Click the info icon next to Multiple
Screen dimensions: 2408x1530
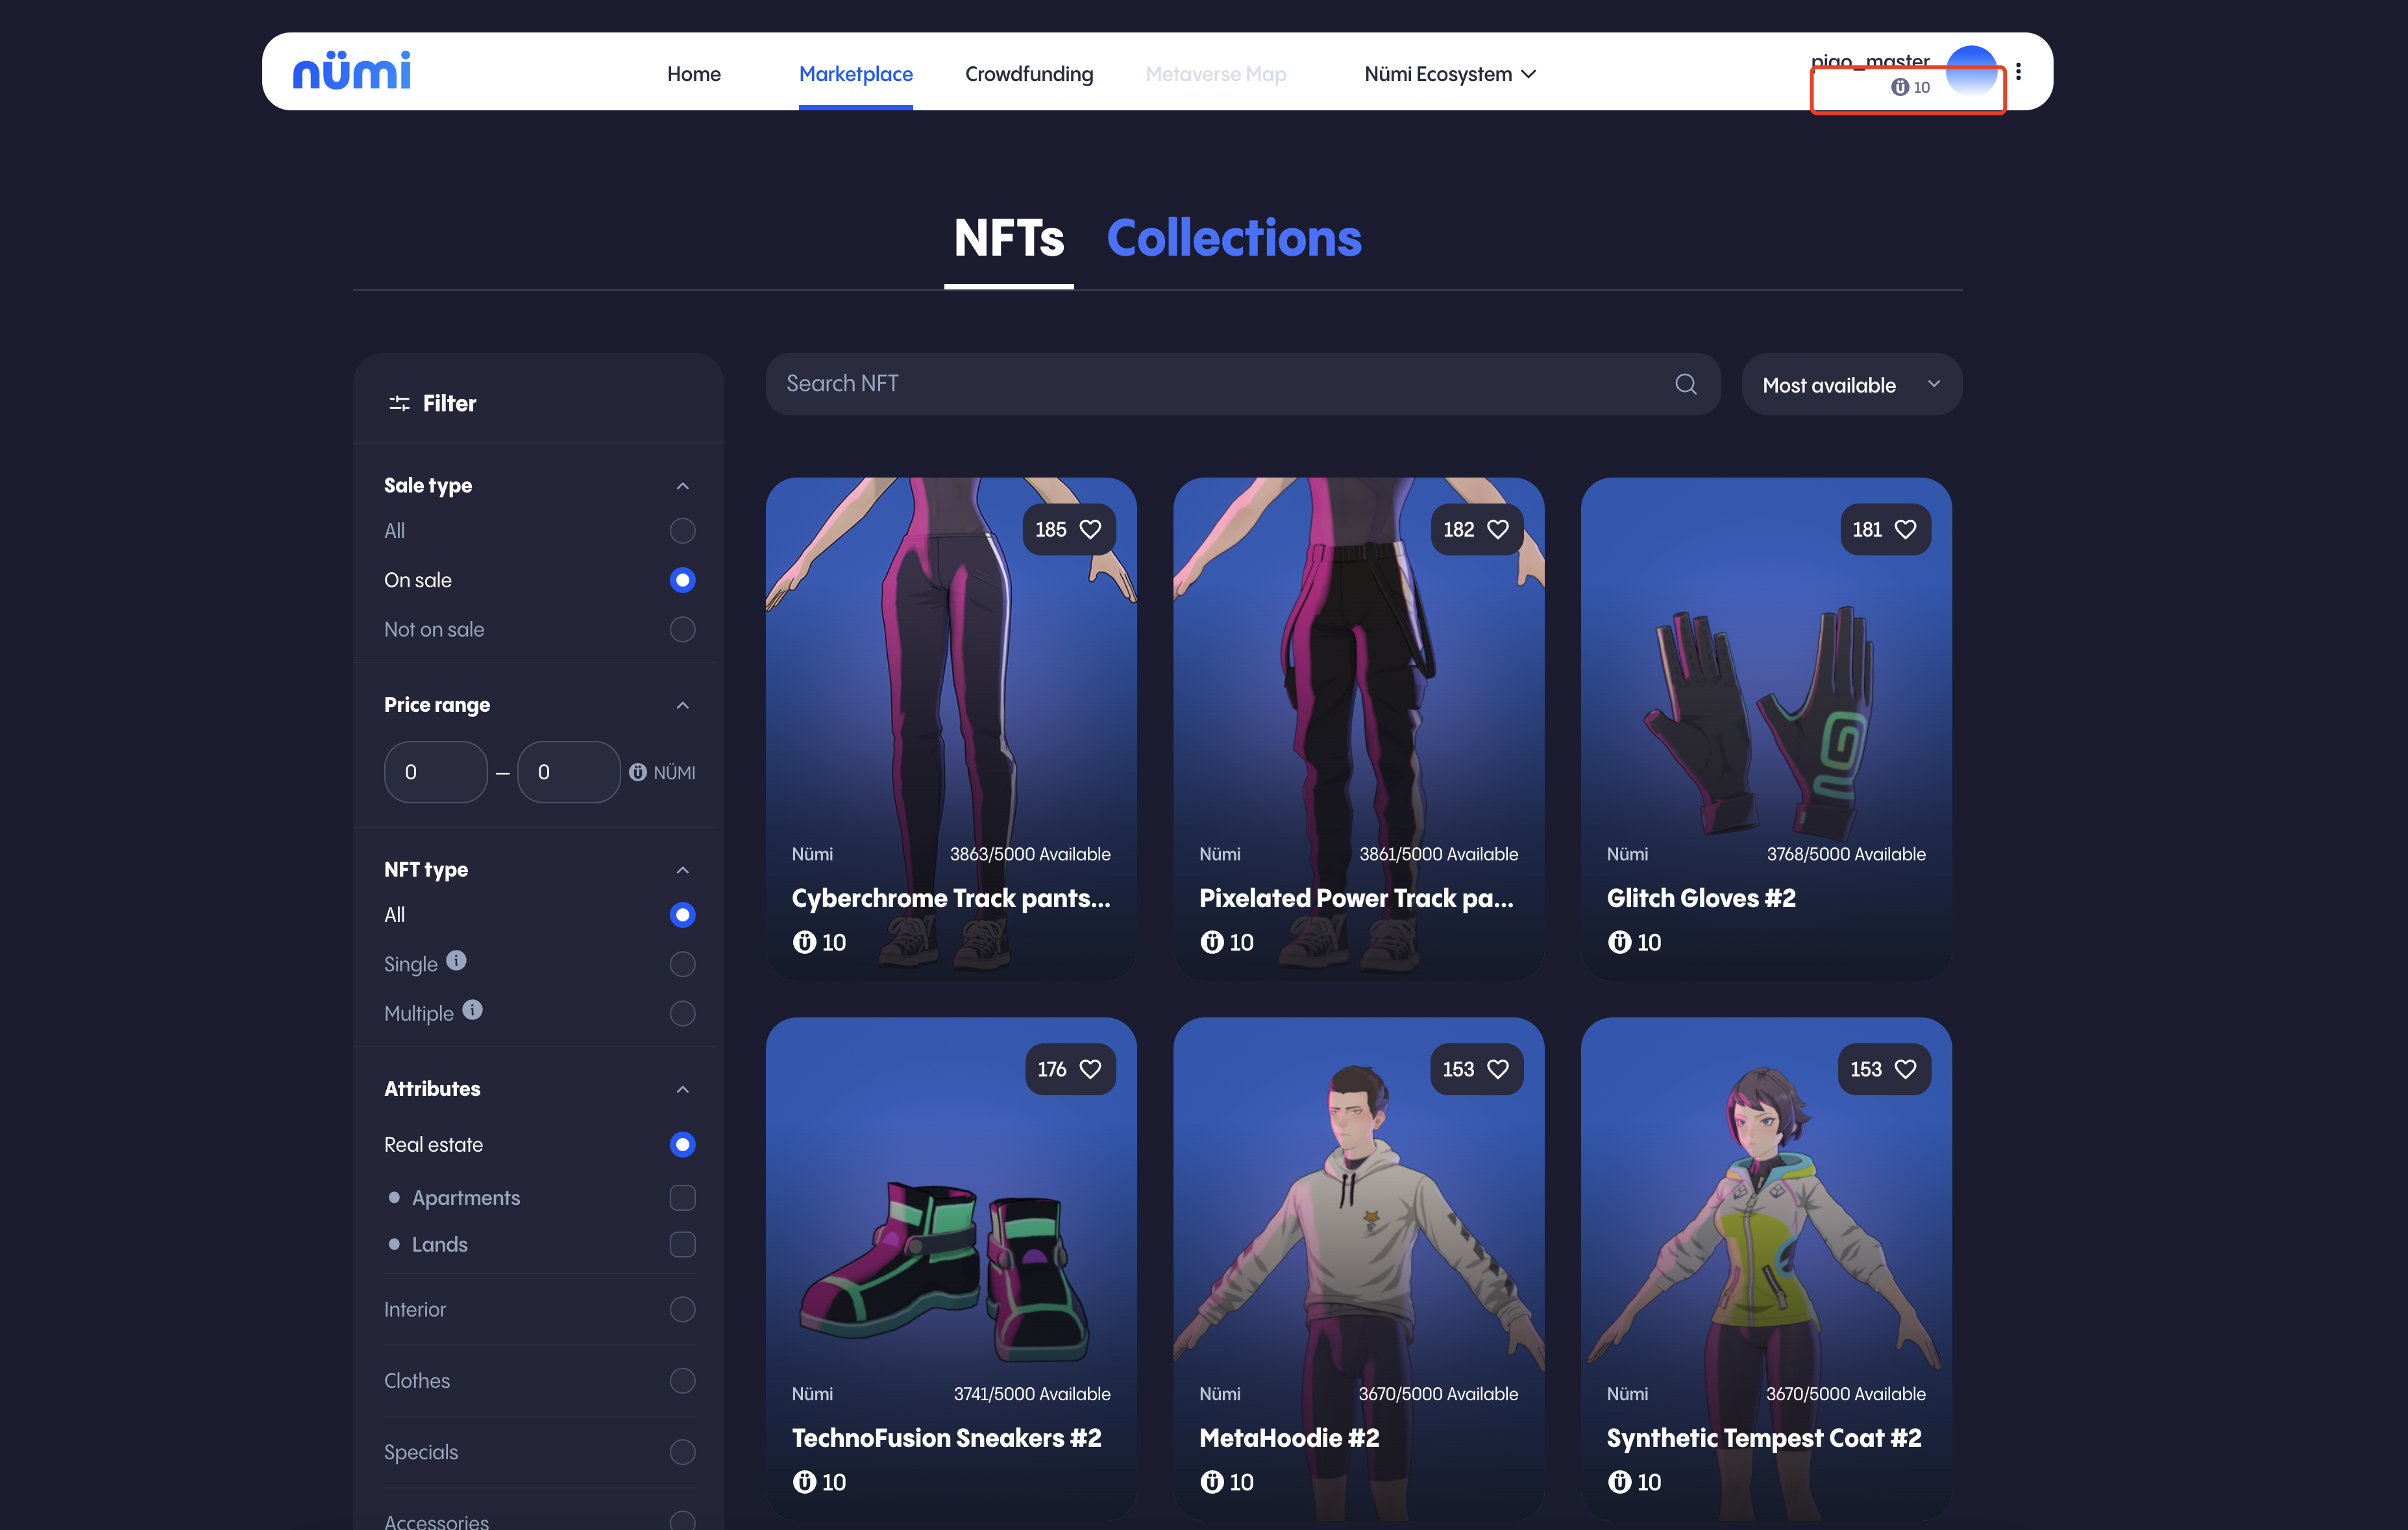pyautogui.click(x=472, y=1009)
